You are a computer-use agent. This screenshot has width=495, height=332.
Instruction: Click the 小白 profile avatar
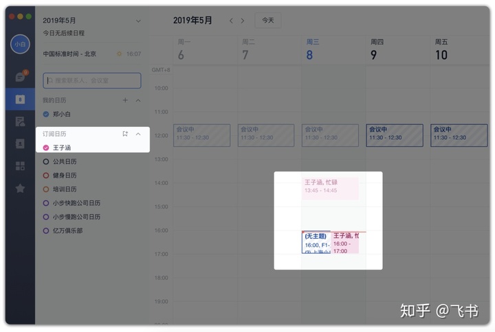point(20,44)
